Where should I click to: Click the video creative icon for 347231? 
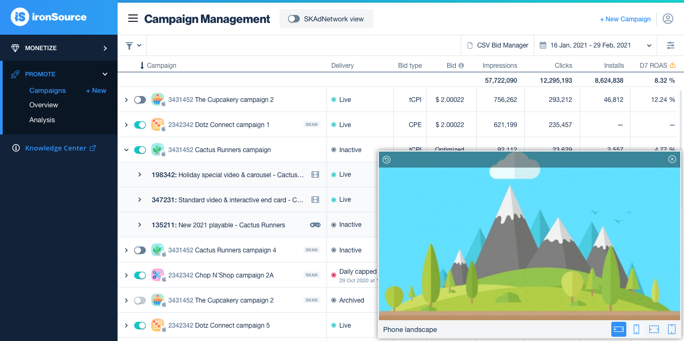coord(315,200)
